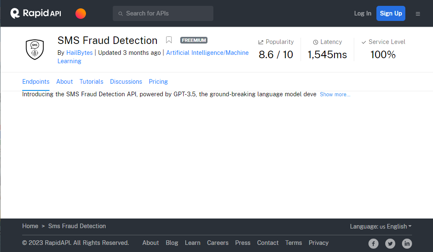The image size is (433, 252).
Task: Click the Search for APIs field
Action: point(163,13)
